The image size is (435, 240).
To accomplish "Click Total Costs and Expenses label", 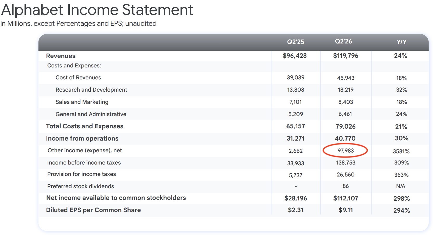I will (x=85, y=126).
